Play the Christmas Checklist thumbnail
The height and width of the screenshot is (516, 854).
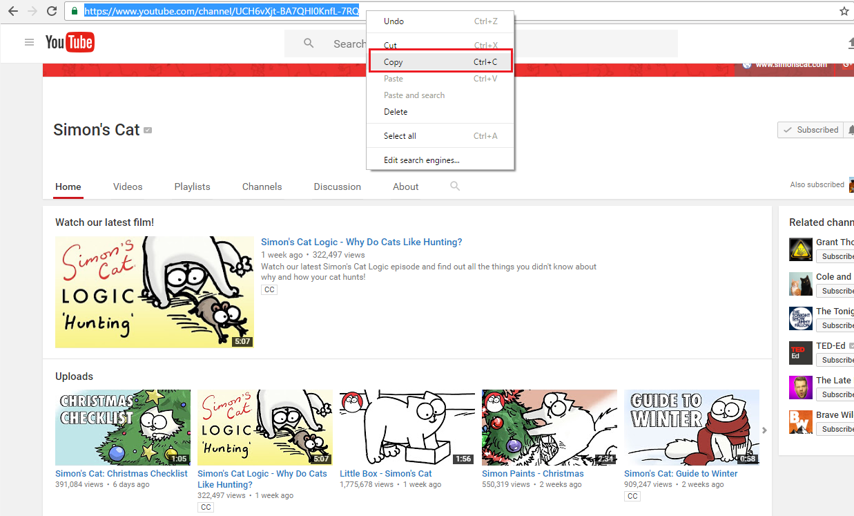point(123,428)
